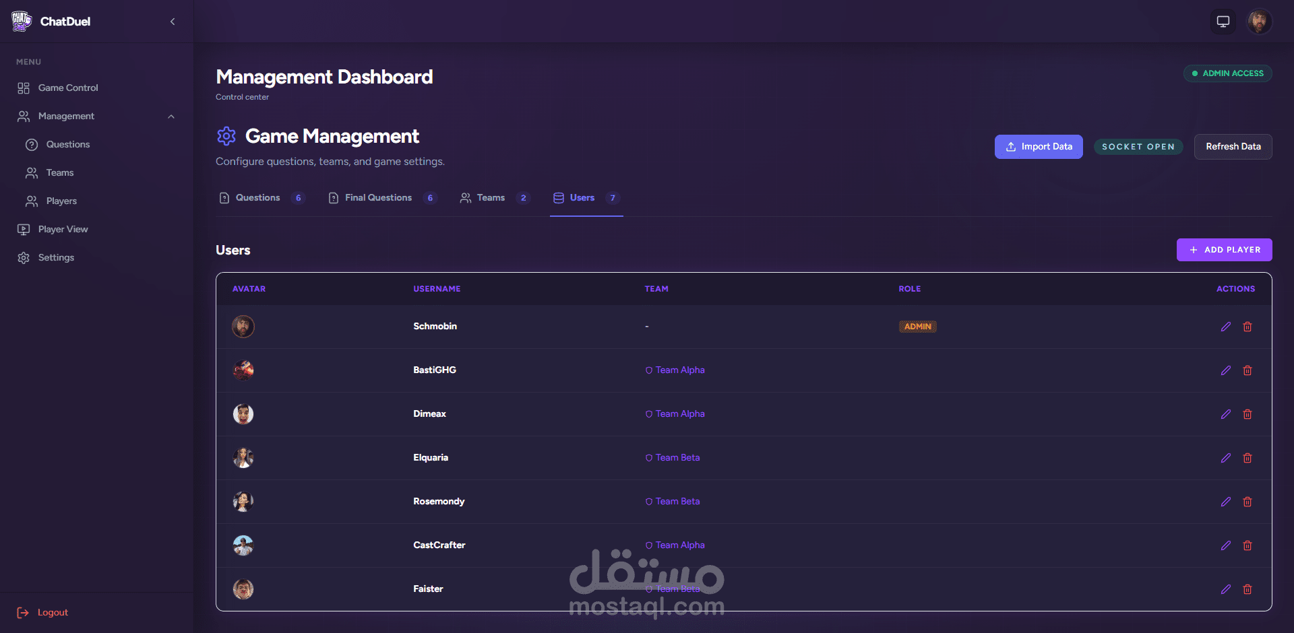Click the USERNAME column header
Screen dimensions: 1294x633
tap(437, 289)
